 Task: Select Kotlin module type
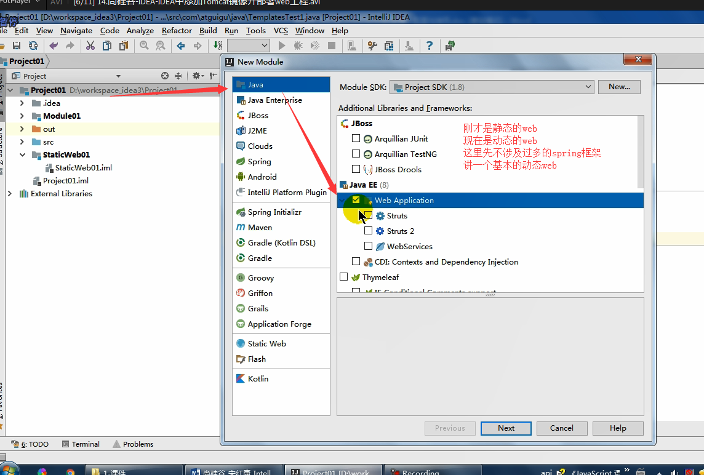point(281,378)
